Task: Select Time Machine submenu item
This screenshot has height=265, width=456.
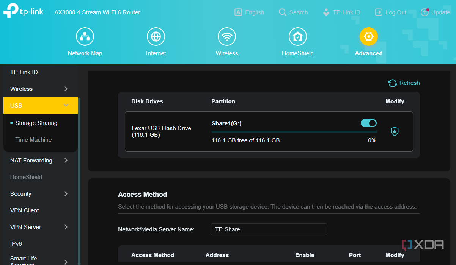Action: point(33,140)
